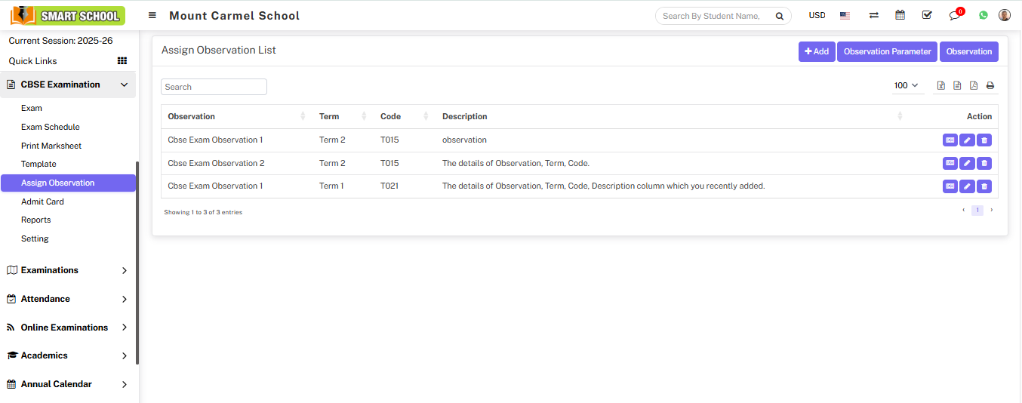Click the task checklist icon in the header
1022x403 pixels.
927,15
